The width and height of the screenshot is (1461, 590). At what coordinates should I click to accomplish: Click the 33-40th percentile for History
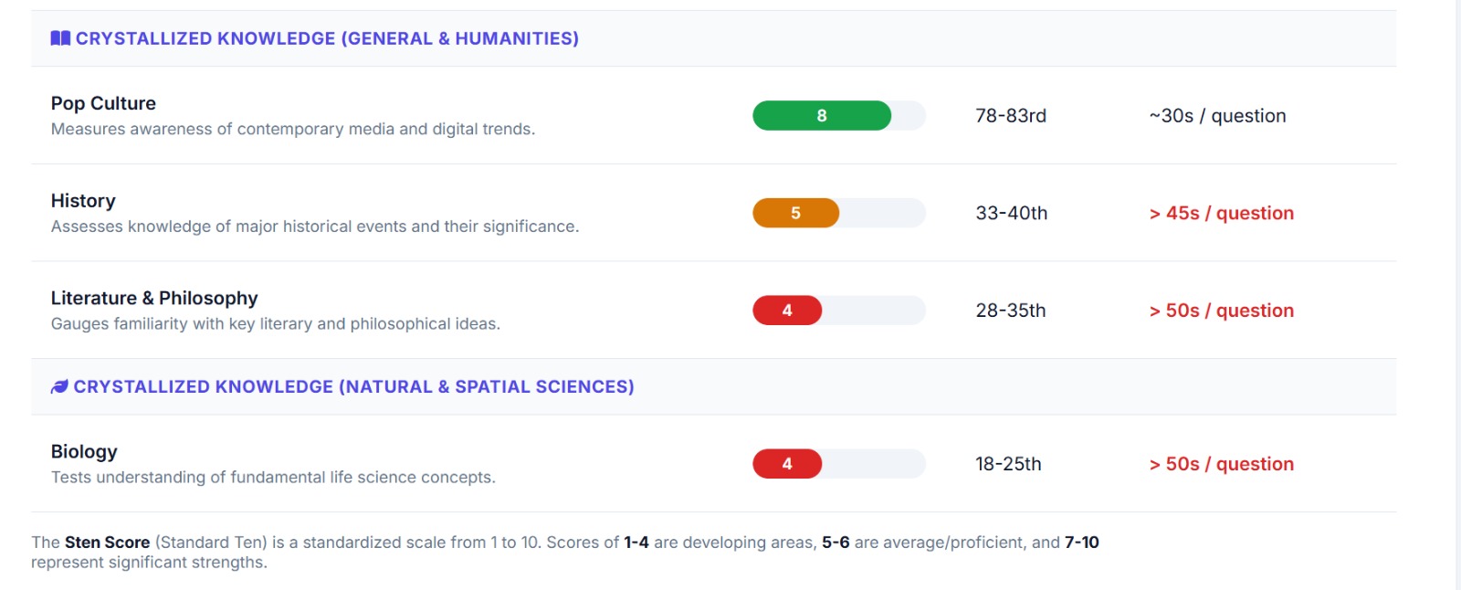pos(1011,213)
